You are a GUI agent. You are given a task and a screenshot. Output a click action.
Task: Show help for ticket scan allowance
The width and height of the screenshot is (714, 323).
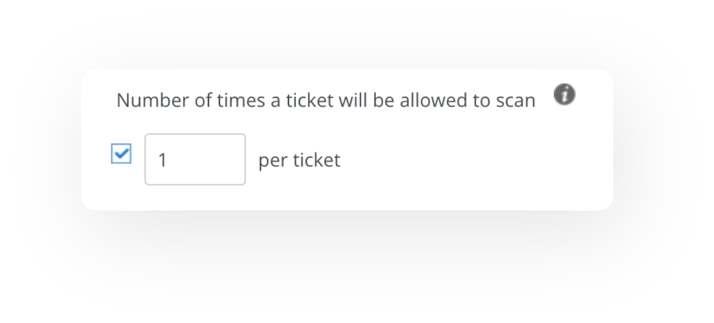tap(564, 95)
